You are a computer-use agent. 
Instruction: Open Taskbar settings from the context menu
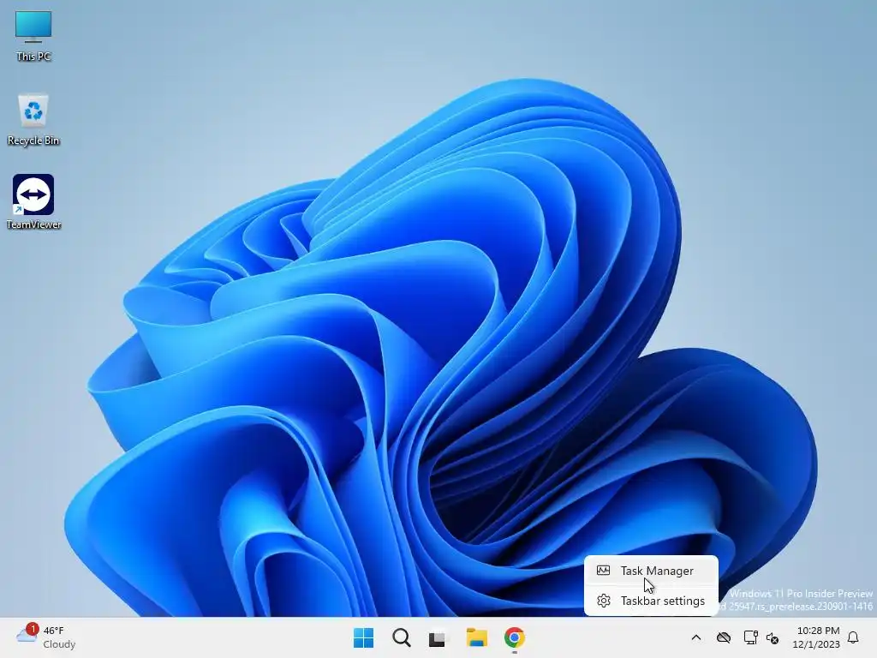pos(651,601)
